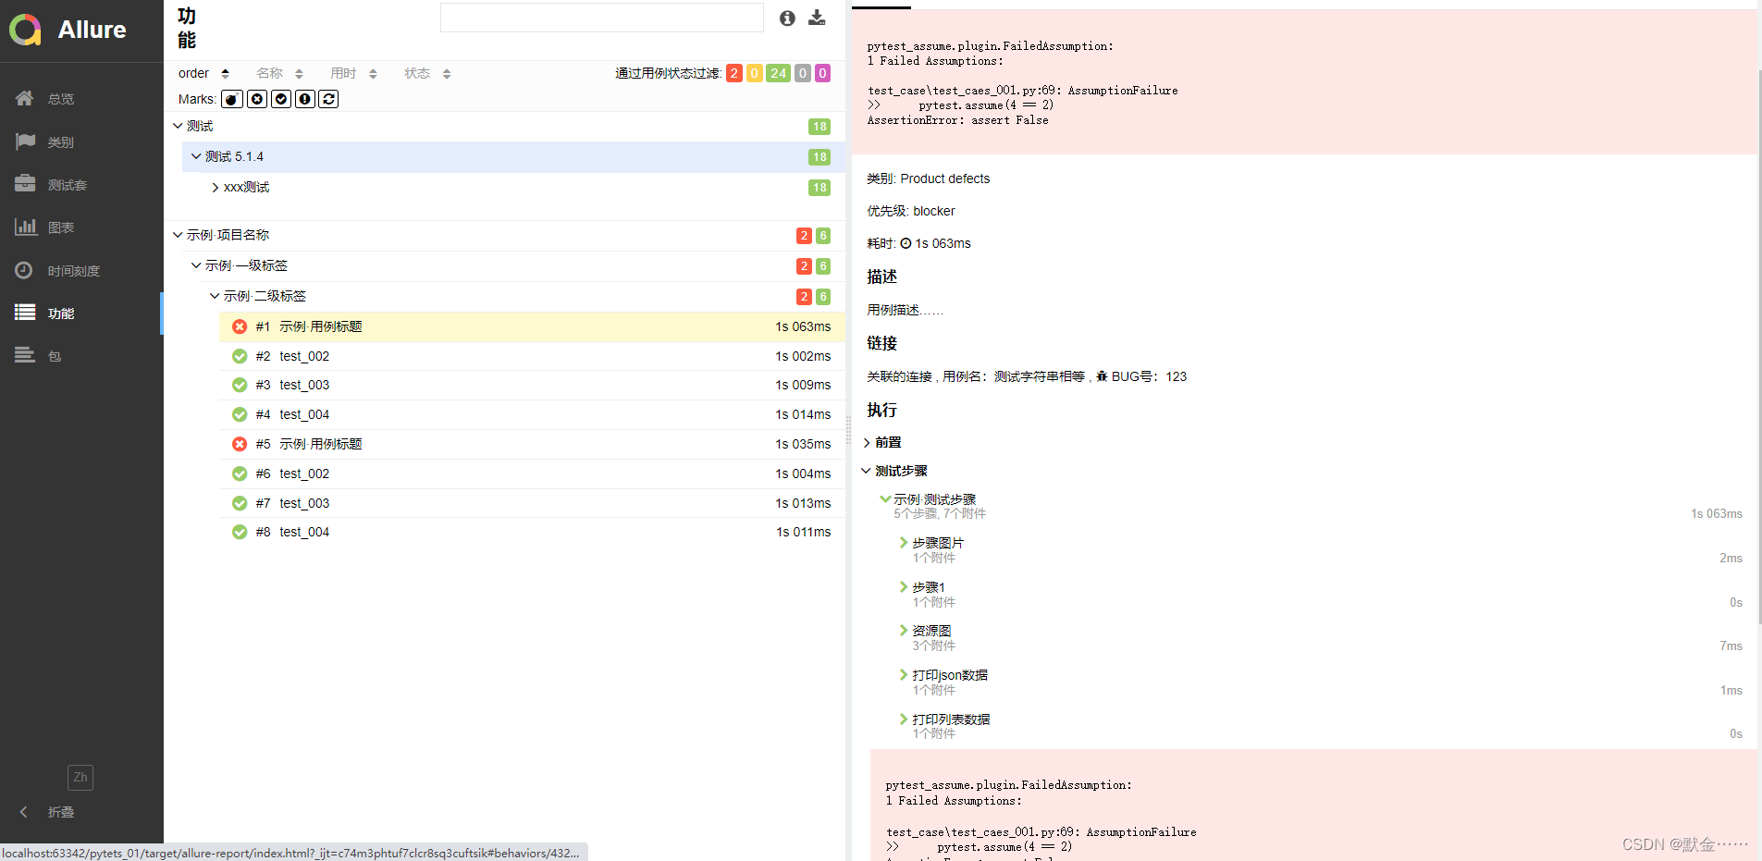The image size is (1762, 861).
Task: Open the 图表 graphs view
Action: 59,227
